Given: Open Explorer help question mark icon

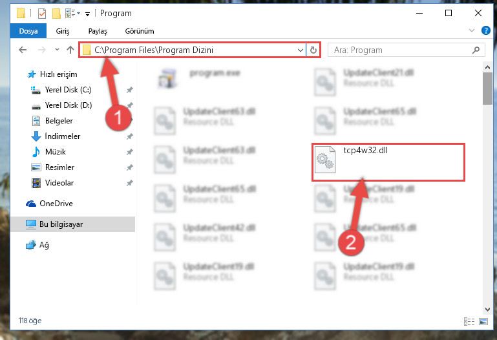Looking at the screenshot, I should (x=485, y=31).
